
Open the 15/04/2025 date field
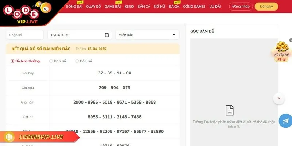click(x=77, y=35)
